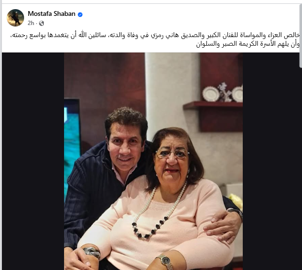
Task: Click the blue verified badge icon
Action: coord(80,14)
